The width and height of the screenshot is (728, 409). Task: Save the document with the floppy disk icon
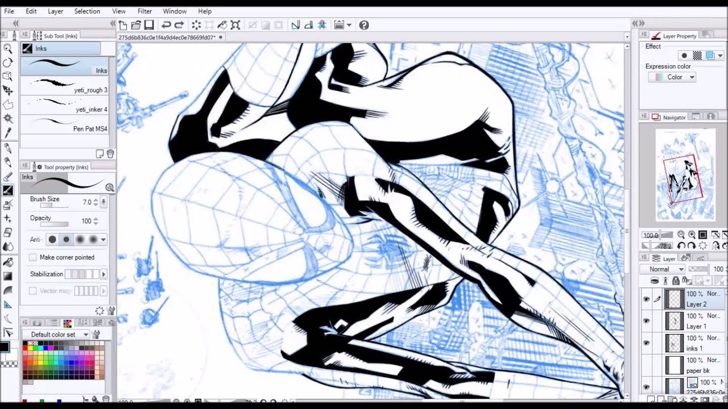click(x=149, y=25)
